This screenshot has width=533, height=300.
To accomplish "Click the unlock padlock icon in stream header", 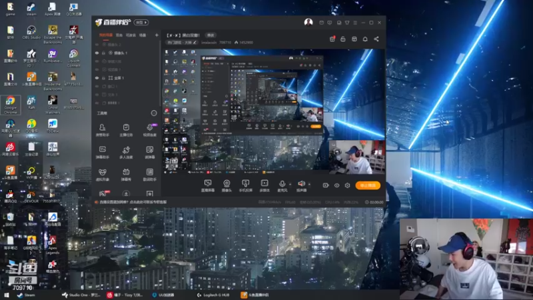I will point(343,39).
